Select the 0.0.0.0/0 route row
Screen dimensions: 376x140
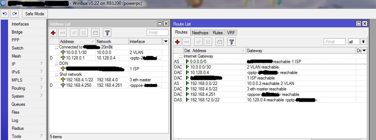point(270,62)
